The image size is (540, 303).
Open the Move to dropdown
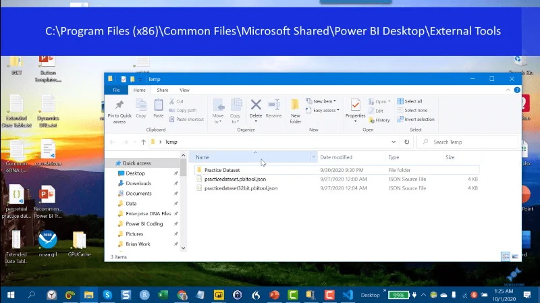[x=217, y=111]
